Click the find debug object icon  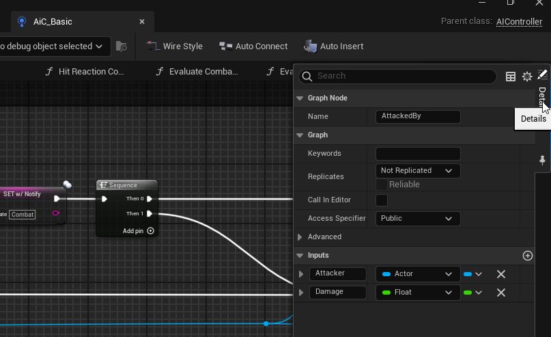122,46
